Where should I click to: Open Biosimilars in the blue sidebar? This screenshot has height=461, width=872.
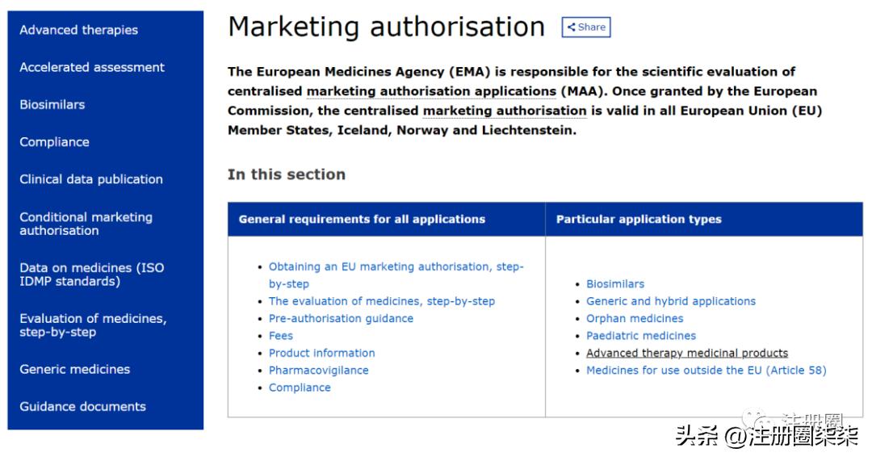click(x=52, y=104)
